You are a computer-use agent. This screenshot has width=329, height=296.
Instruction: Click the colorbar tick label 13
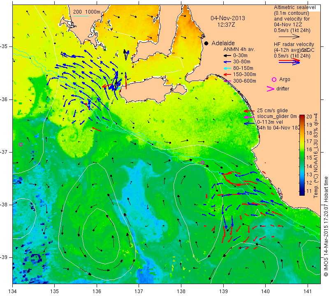point(309,175)
